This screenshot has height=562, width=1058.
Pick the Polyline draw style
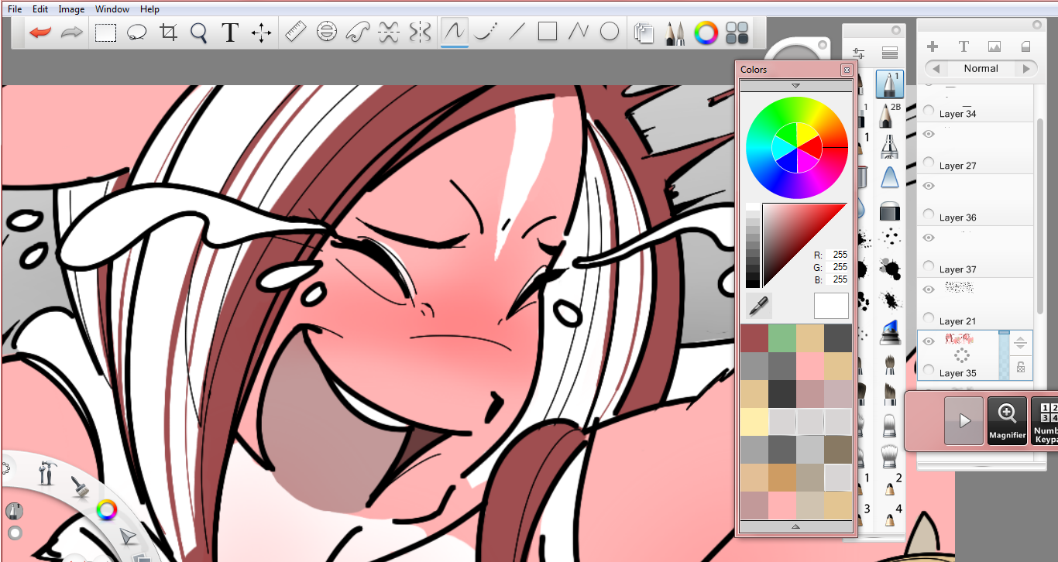579,32
